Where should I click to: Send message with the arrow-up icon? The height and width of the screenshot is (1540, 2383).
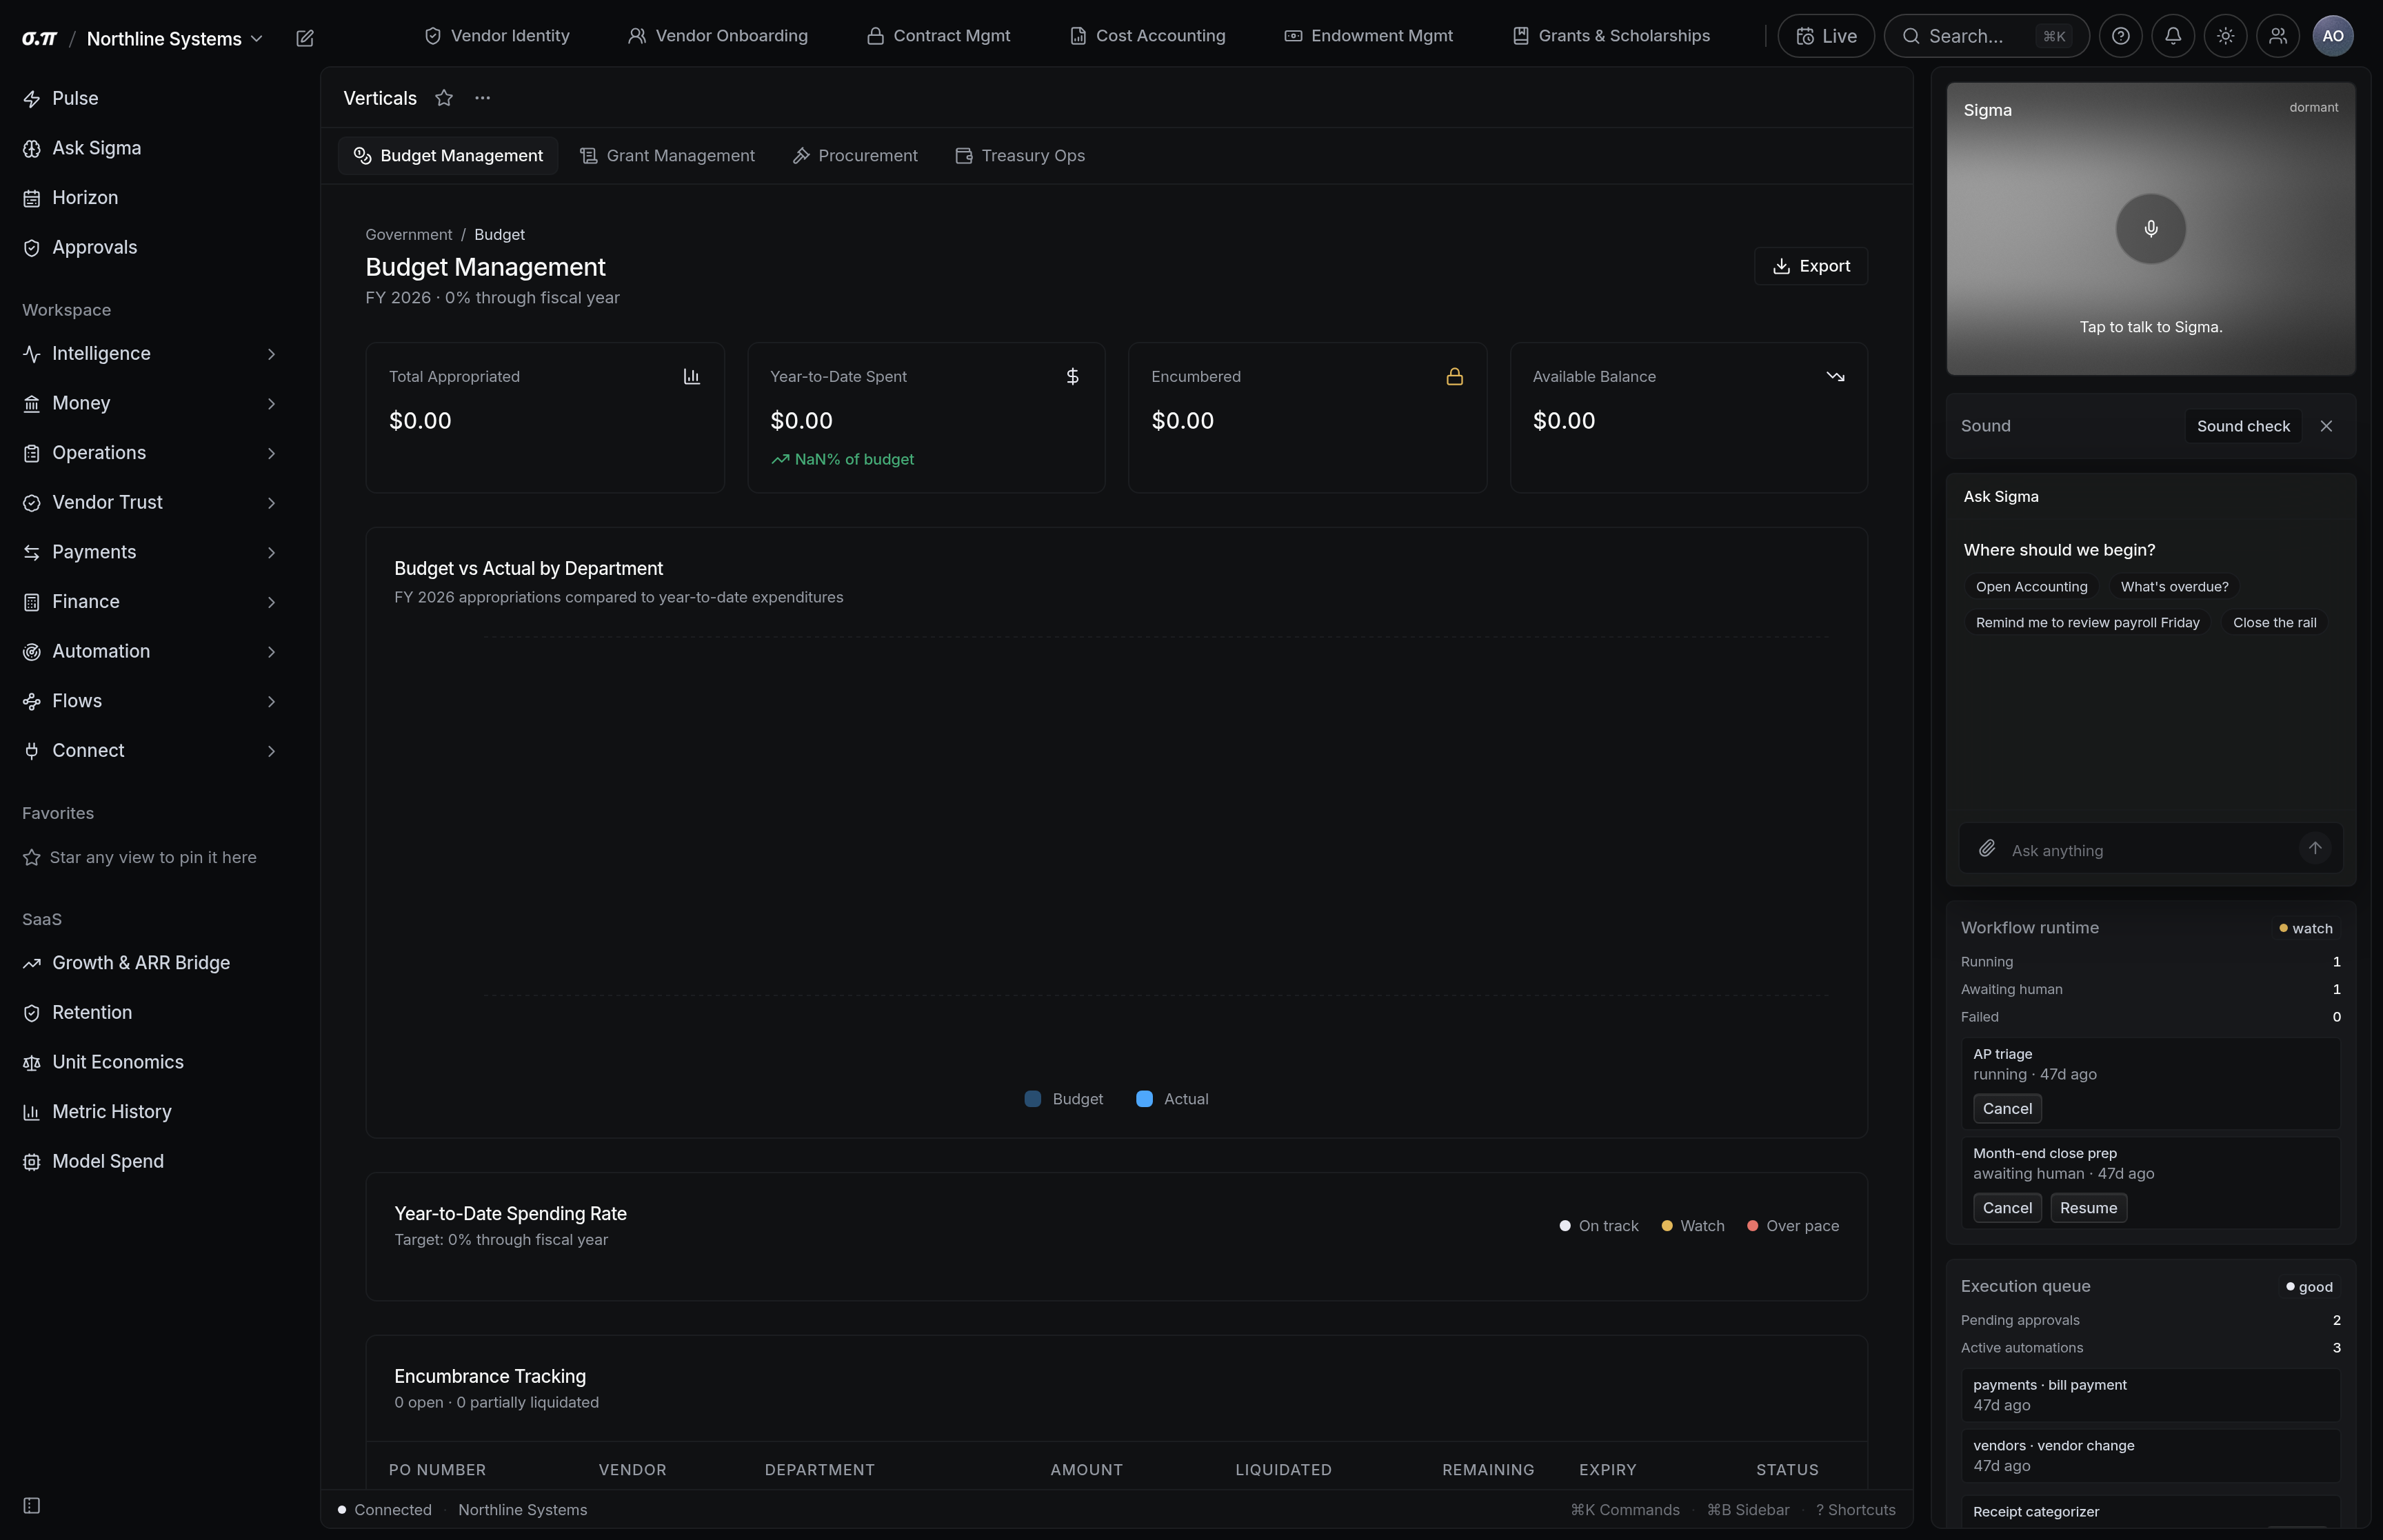click(2315, 848)
